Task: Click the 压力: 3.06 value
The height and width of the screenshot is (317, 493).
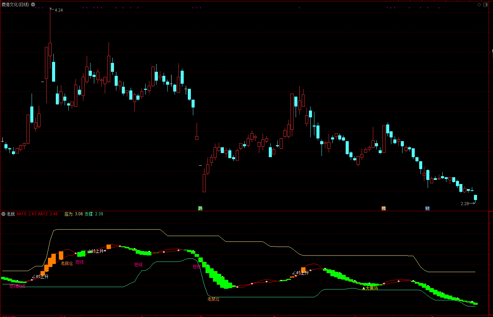Action: tap(74, 214)
